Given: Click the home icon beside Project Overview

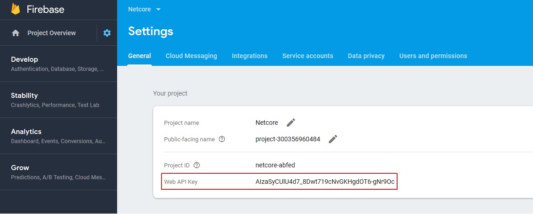Looking at the screenshot, I should 15,33.
